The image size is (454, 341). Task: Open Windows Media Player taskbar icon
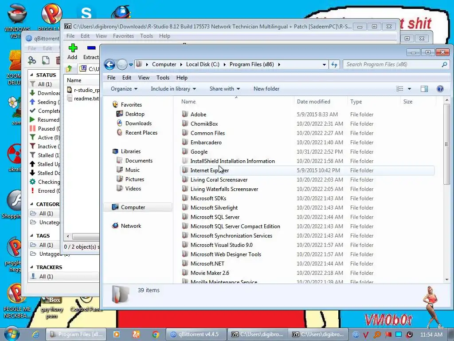coord(117,334)
